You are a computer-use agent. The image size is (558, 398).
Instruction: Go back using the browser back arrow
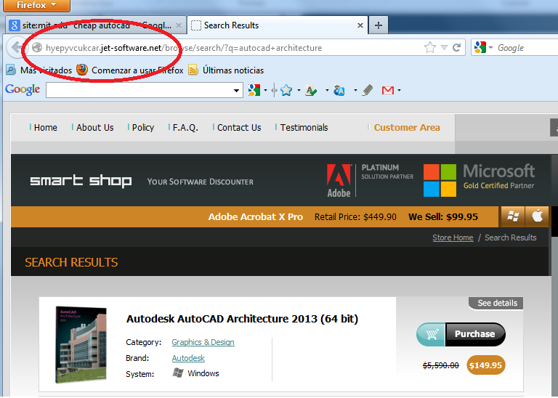click(16, 47)
